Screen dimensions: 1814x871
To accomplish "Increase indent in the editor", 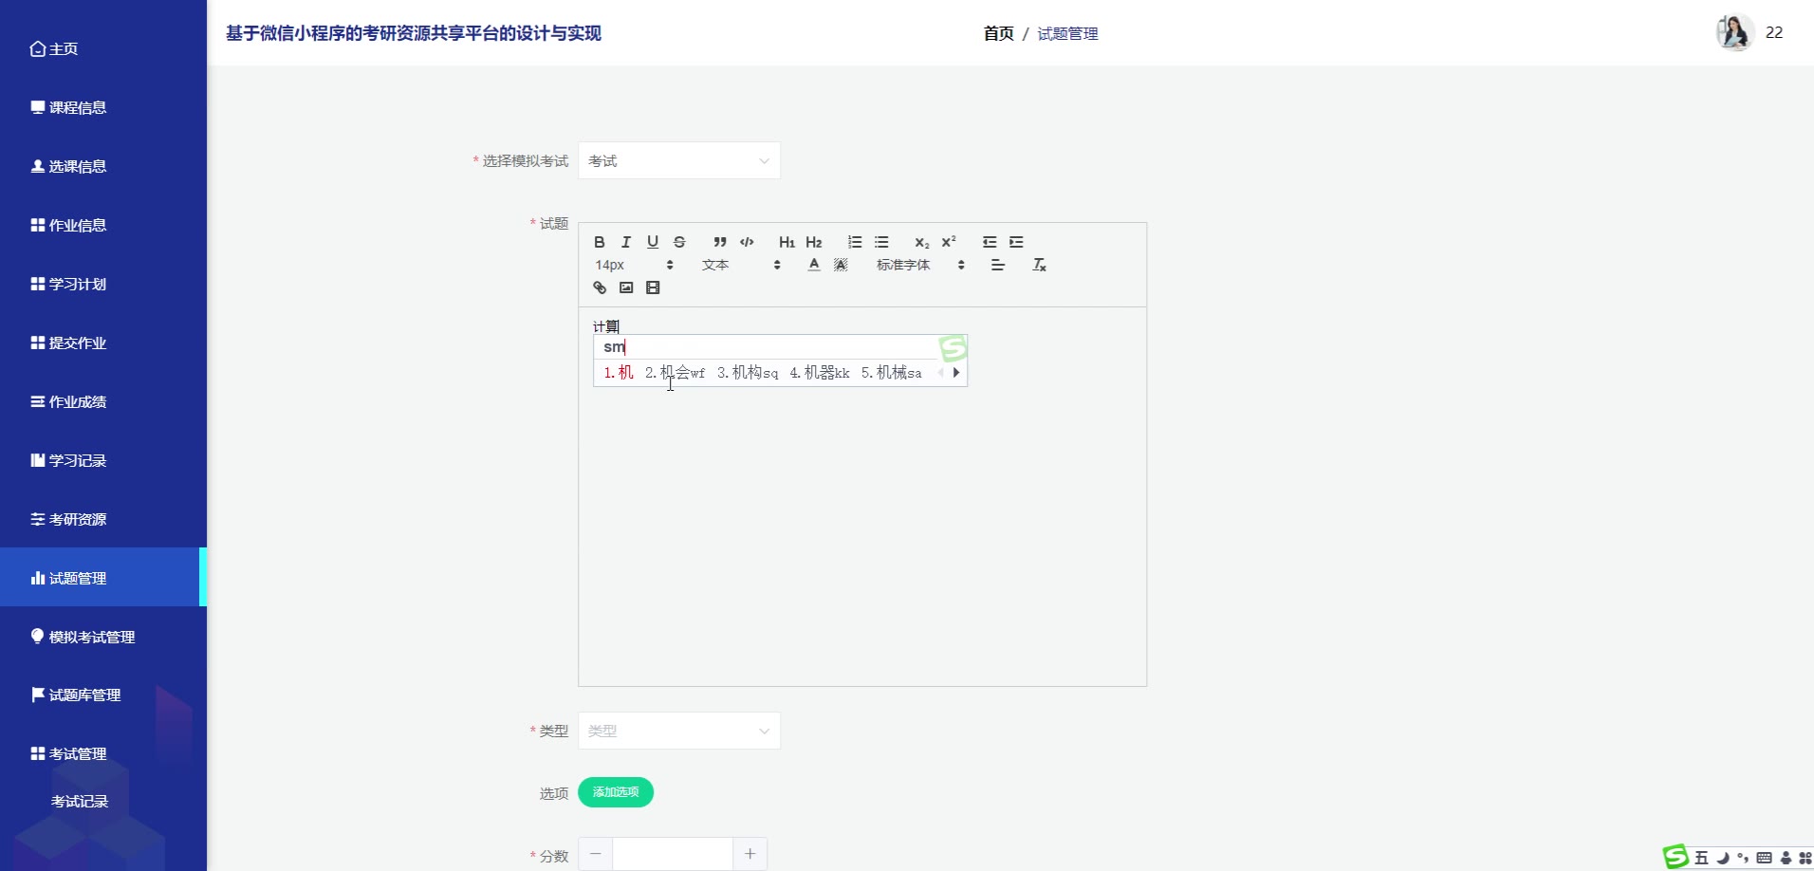I will pyautogui.click(x=1016, y=242).
